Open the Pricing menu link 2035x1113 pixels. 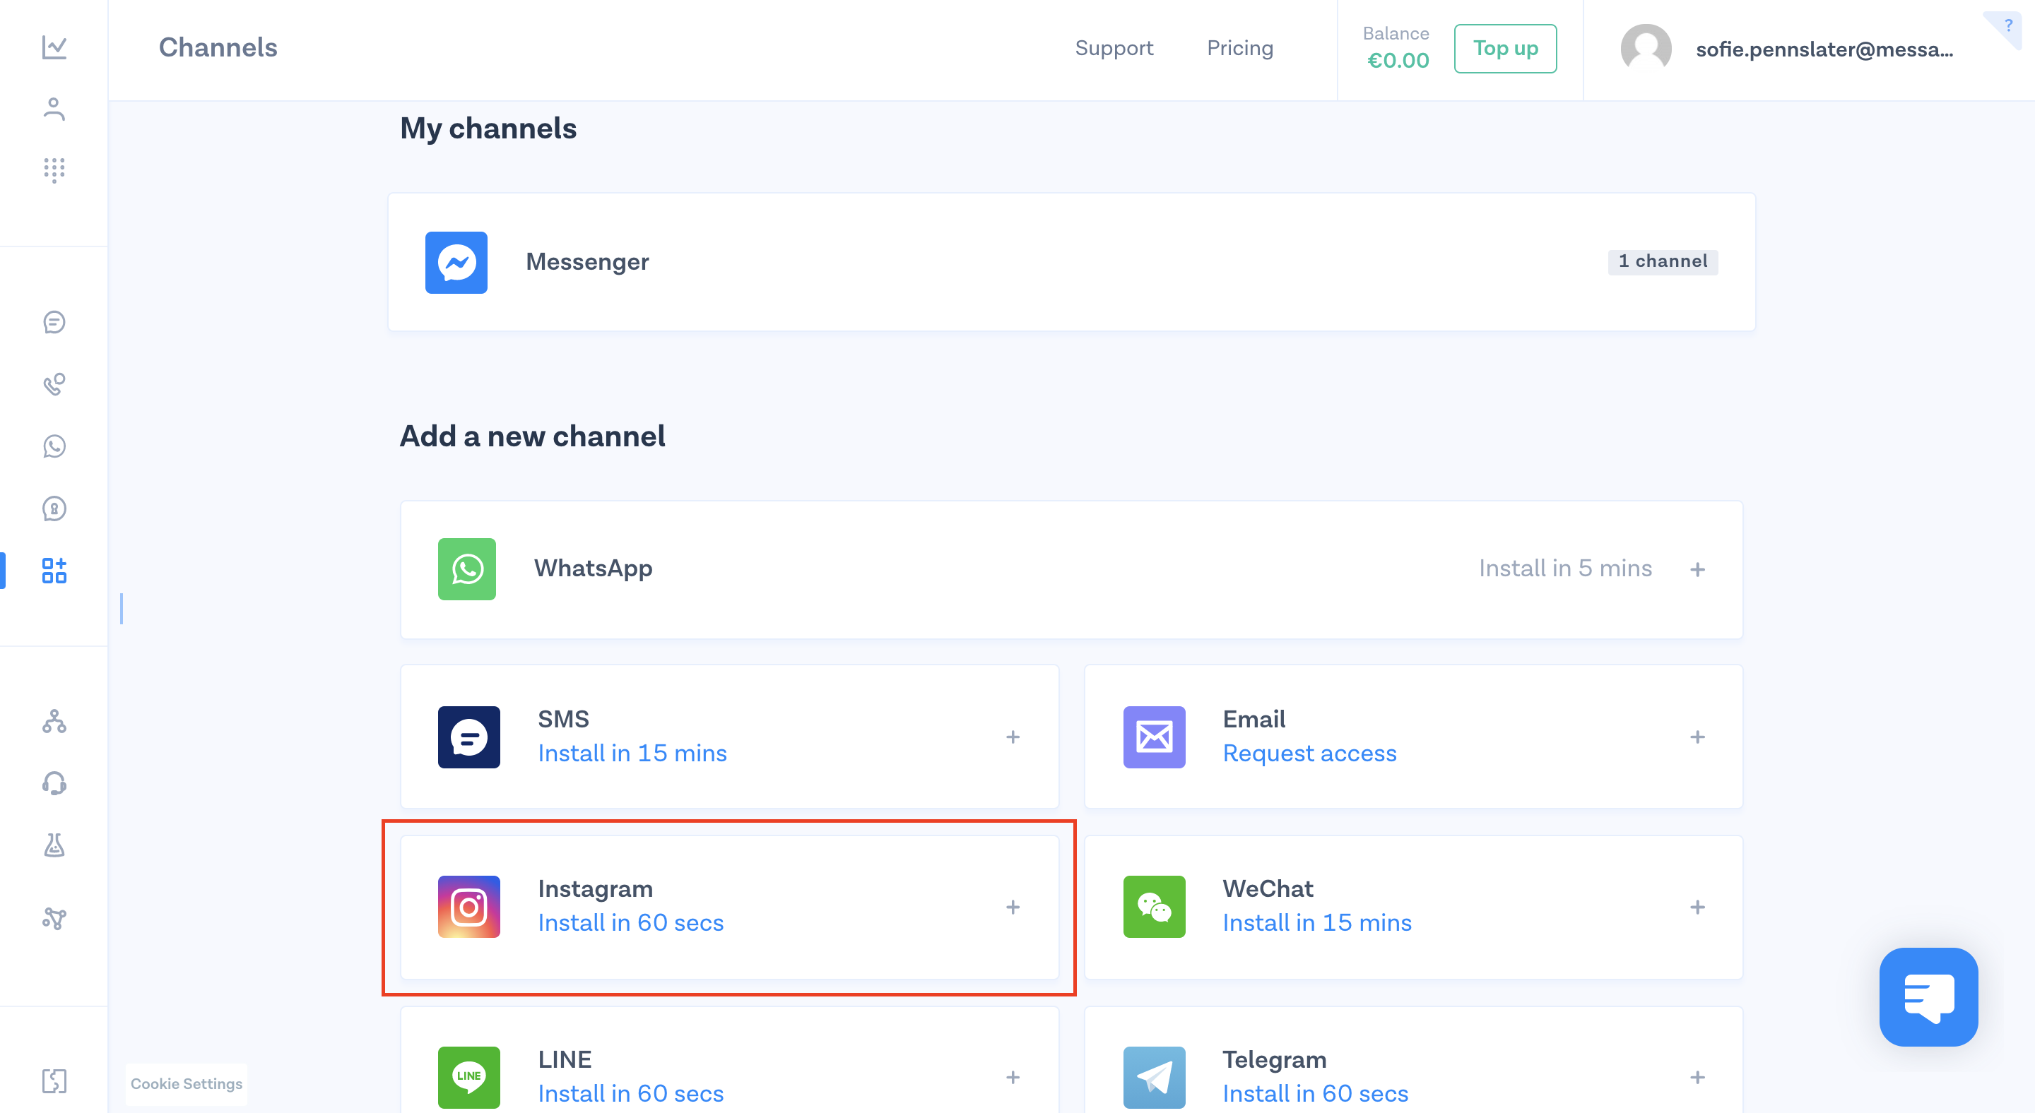1239,48
